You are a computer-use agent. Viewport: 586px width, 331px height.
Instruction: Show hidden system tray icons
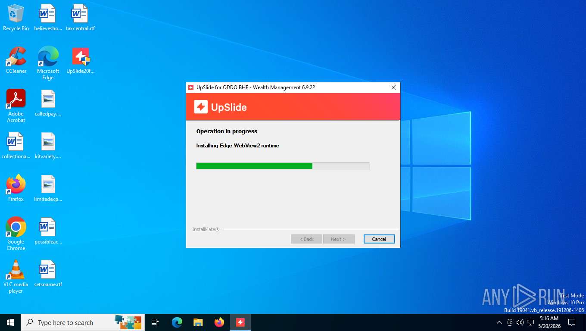click(499, 322)
